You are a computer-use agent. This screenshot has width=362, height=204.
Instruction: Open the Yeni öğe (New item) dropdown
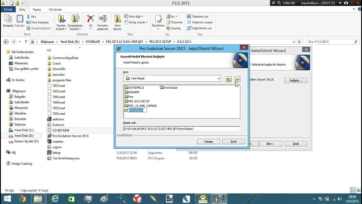coord(134,16)
